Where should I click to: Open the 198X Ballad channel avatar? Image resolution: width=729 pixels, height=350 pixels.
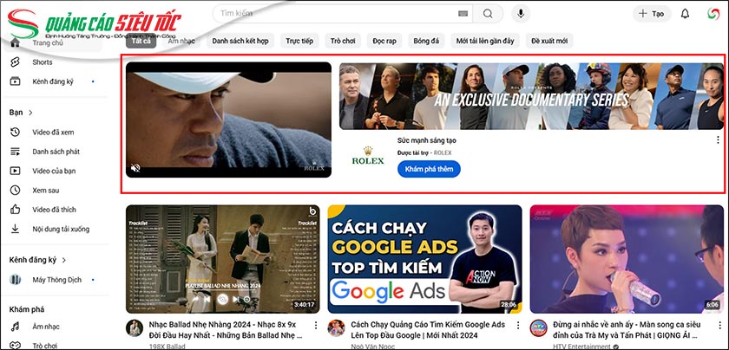[135, 328]
